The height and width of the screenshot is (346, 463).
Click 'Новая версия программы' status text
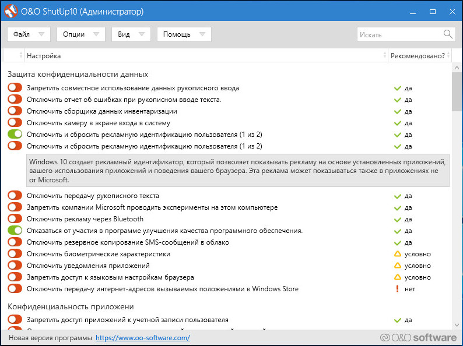coord(50,338)
